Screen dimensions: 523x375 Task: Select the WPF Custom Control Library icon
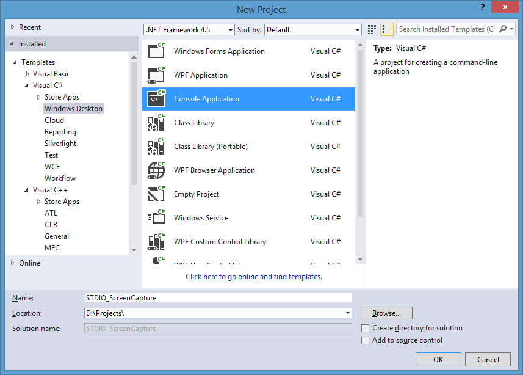156,242
